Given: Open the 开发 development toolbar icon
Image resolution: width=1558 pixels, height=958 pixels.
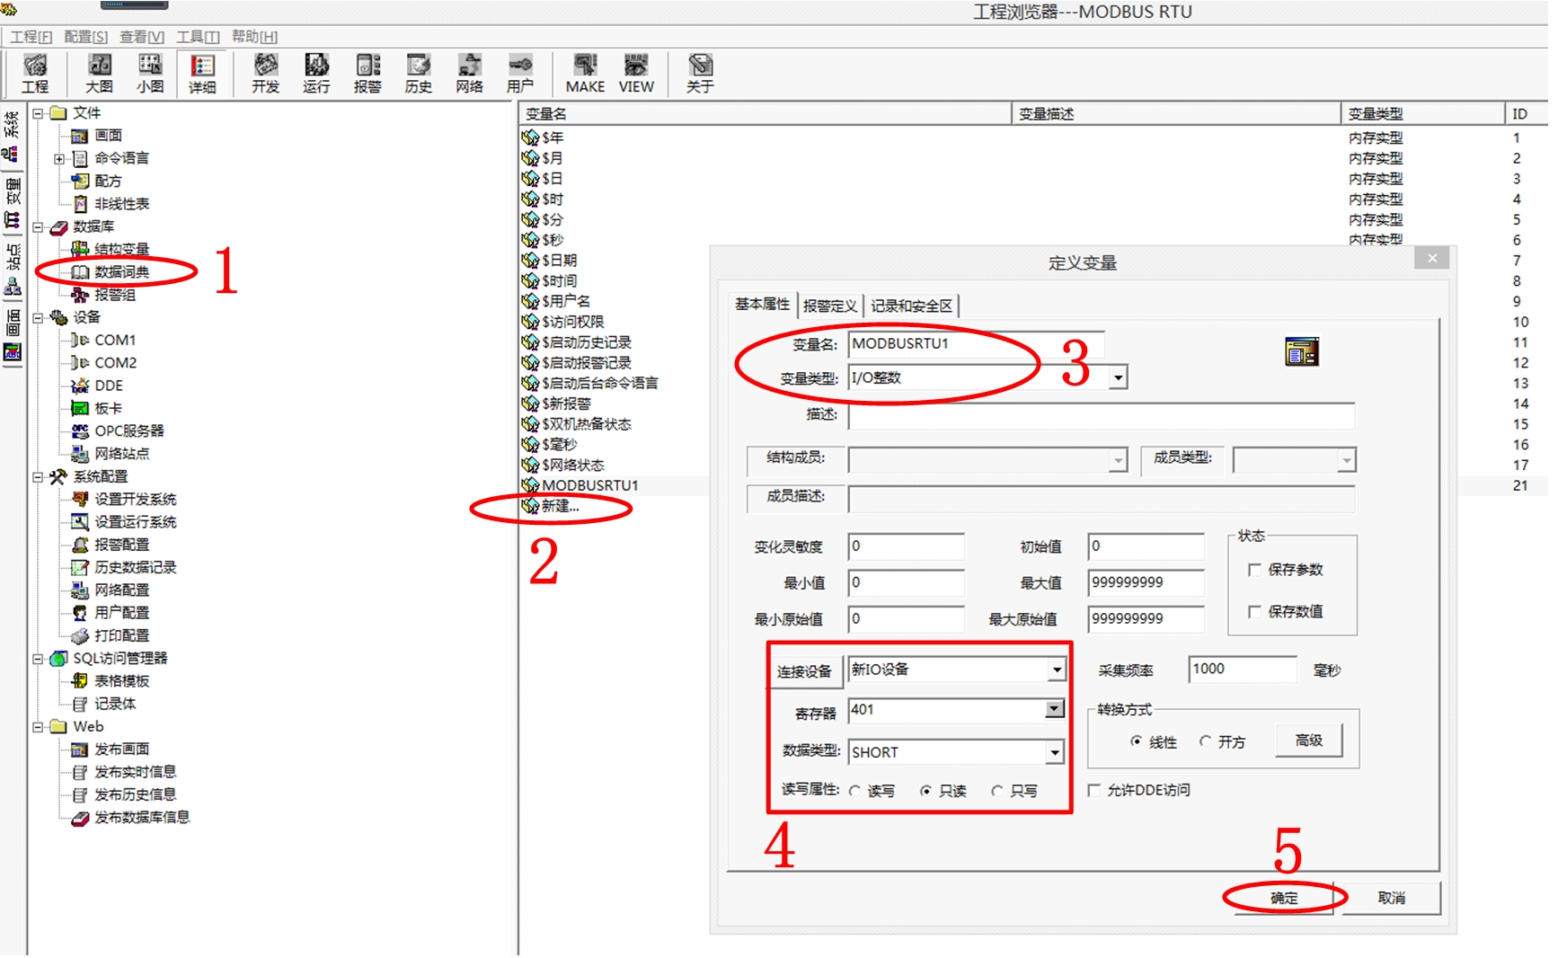Looking at the screenshot, I should [265, 73].
